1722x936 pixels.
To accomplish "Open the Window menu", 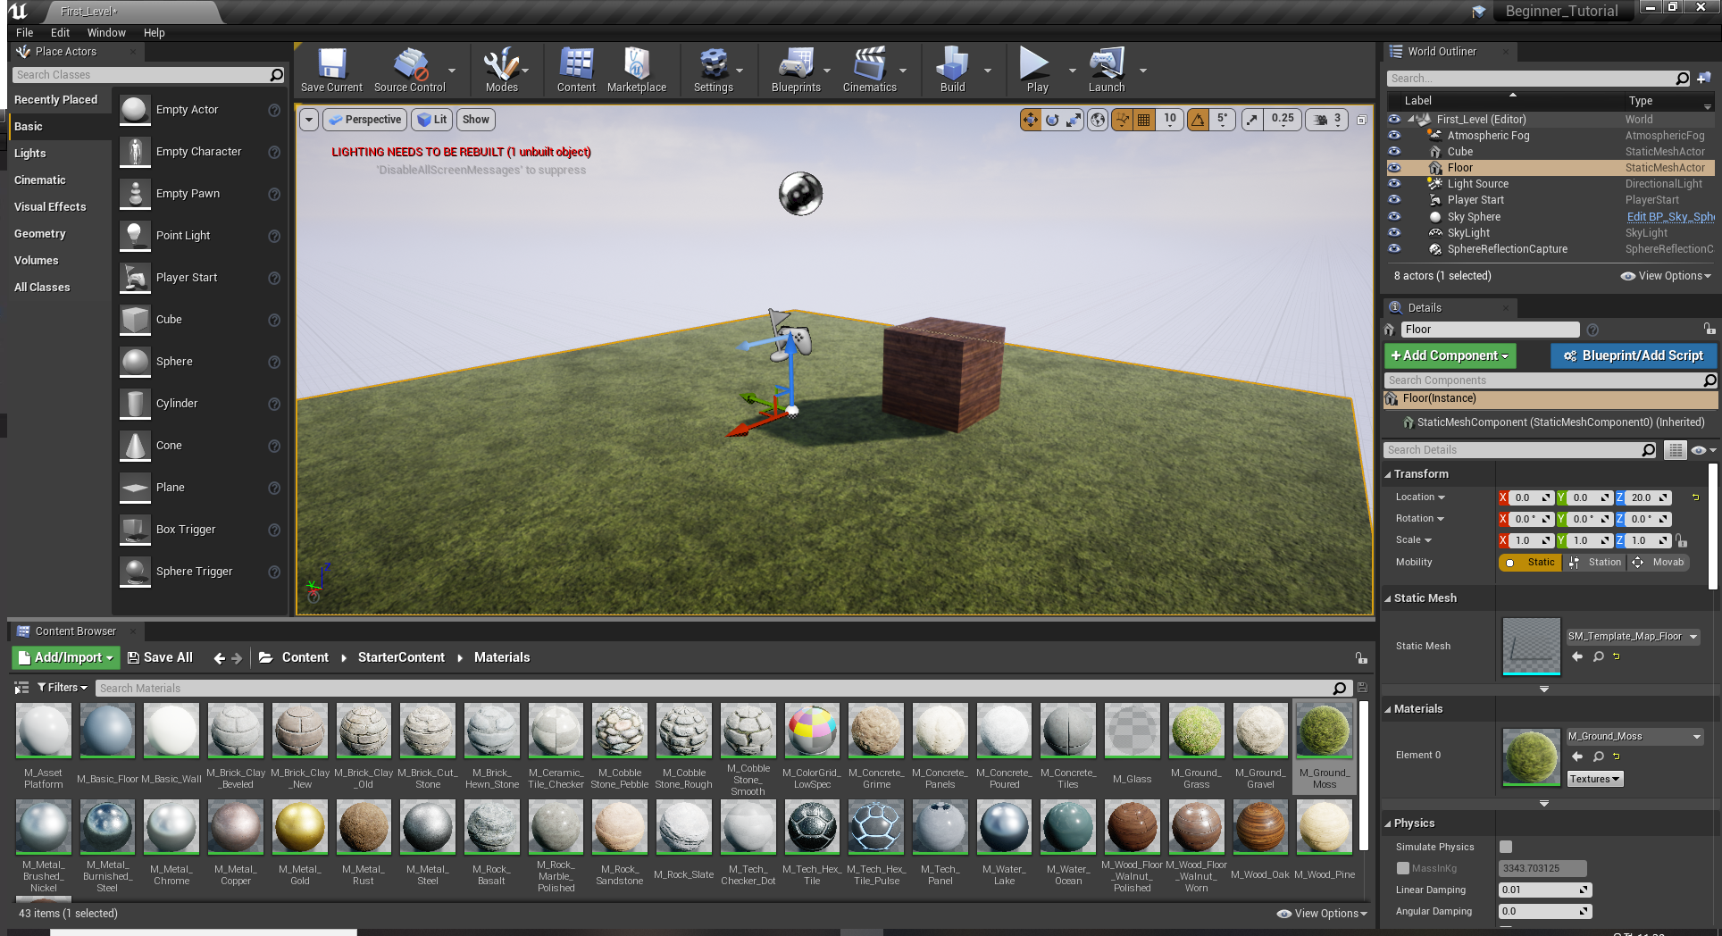I will click(x=106, y=33).
